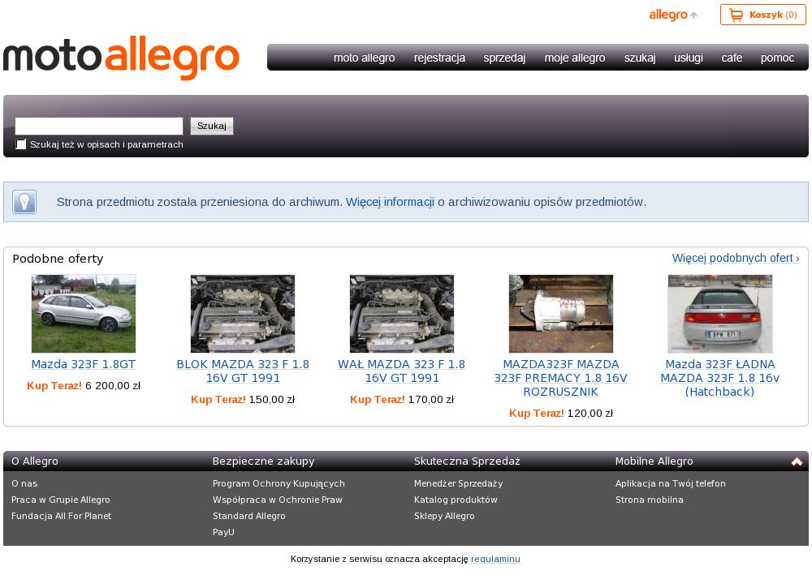Image resolution: width=812 pixels, height=575 pixels.
Task: Open 'WAŁ MAZDA 323 F 1.8 16V GT 1991' link
Action: [x=402, y=371]
